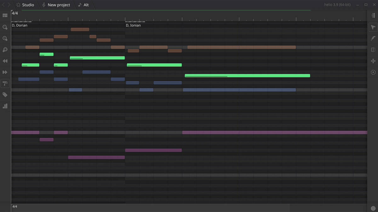Click the D, Ionian key signature marker
This screenshot has width=378, height=212.
click(x=133, y=25)
